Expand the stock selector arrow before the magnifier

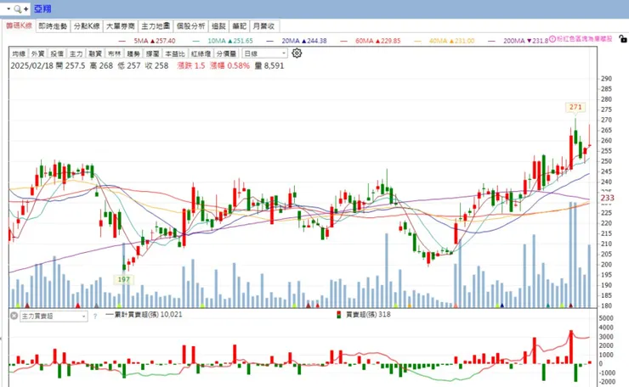tap(8, 8)
